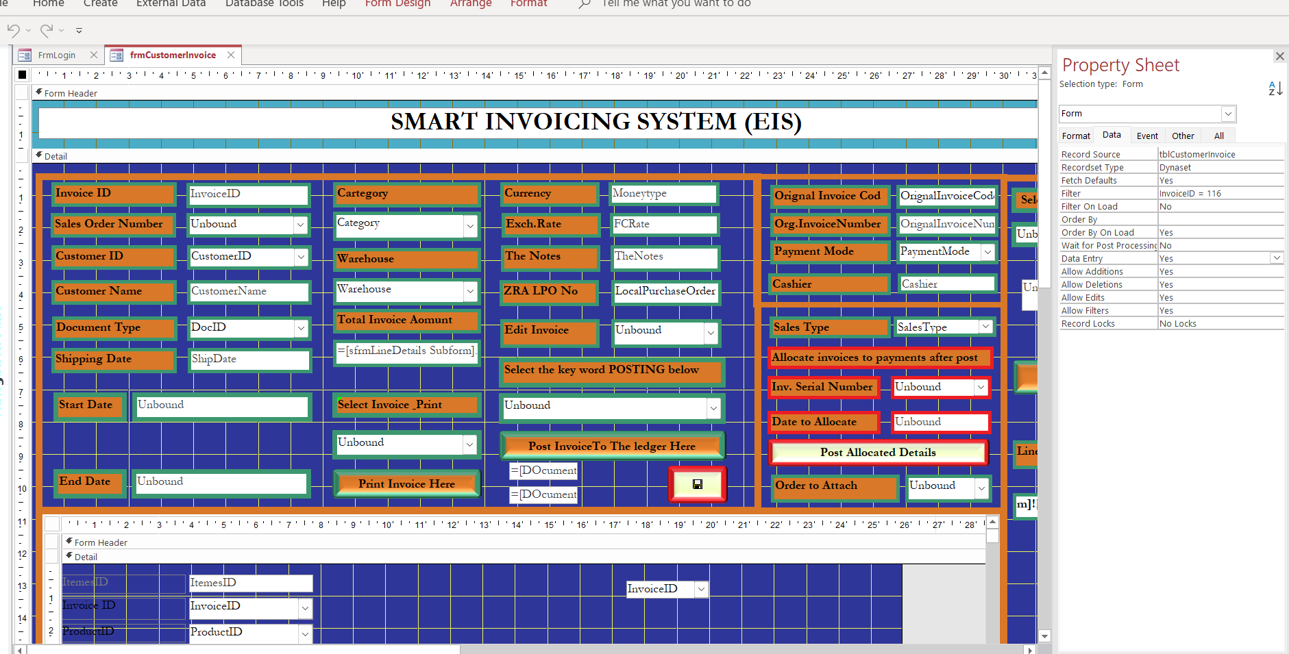
Task: Click the subform Form Header section bar
Action: click(x=524, y=542)
